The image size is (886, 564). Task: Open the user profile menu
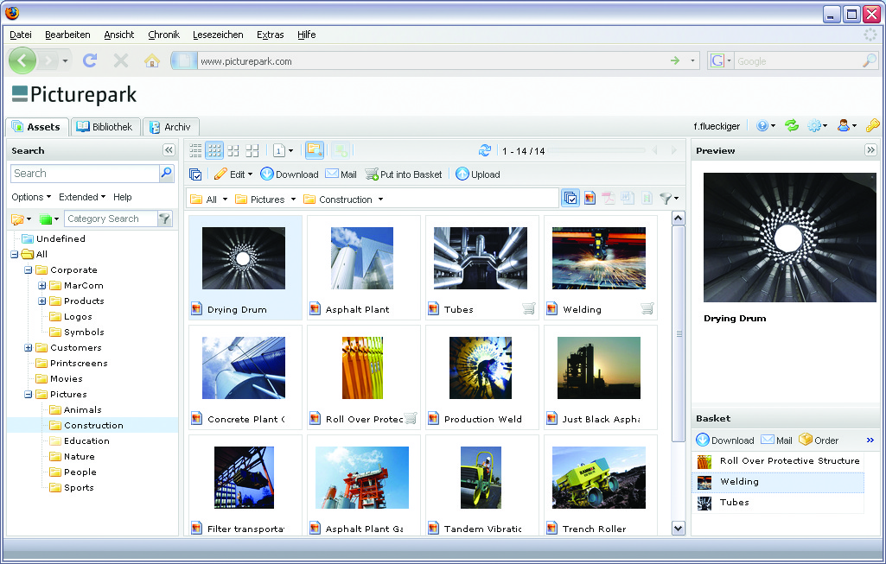click(x=847, y=126)
